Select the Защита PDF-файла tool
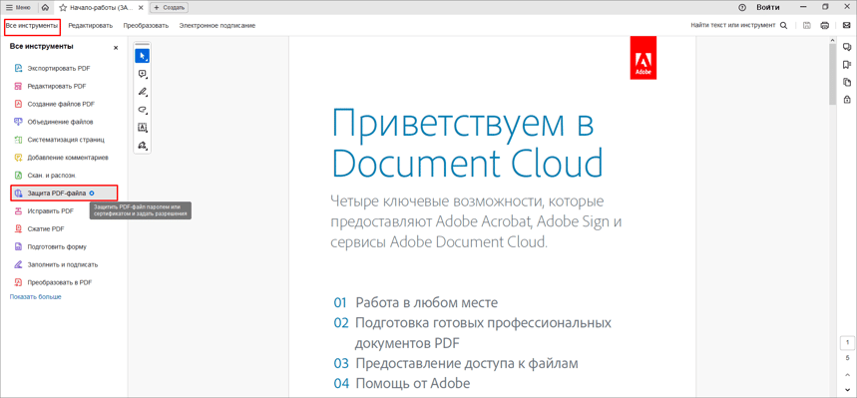 pyautogui.click(x=64, y=193)
